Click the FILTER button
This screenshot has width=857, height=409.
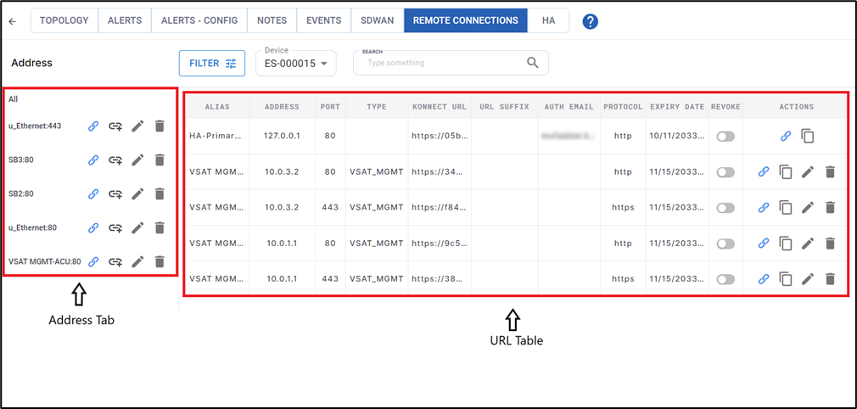click(x=212, y=63)
